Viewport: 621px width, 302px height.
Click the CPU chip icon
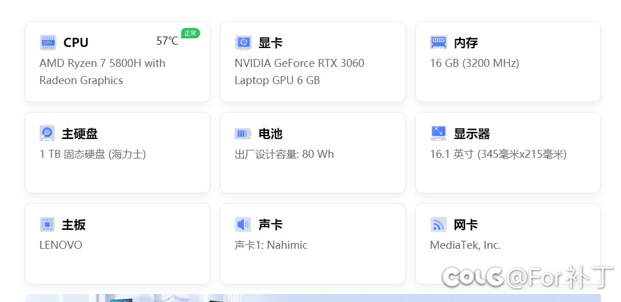(x=48, y=42)
